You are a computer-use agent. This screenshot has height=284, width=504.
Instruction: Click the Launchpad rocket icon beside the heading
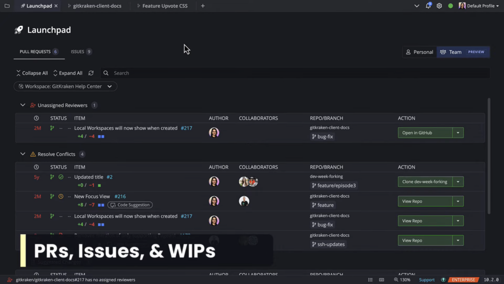(19, 30)
